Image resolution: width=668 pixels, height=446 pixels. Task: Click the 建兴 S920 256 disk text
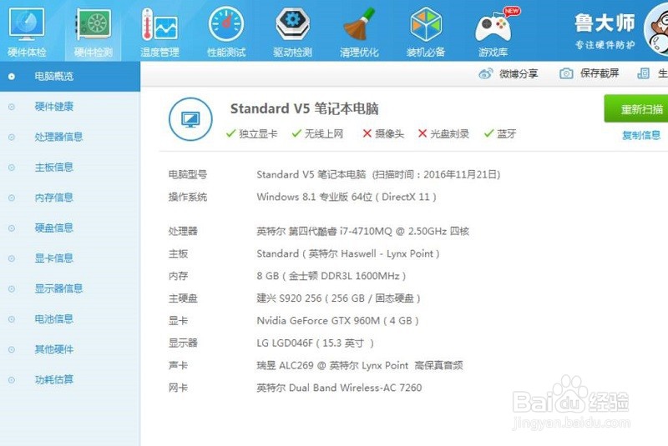click(338, 298)
